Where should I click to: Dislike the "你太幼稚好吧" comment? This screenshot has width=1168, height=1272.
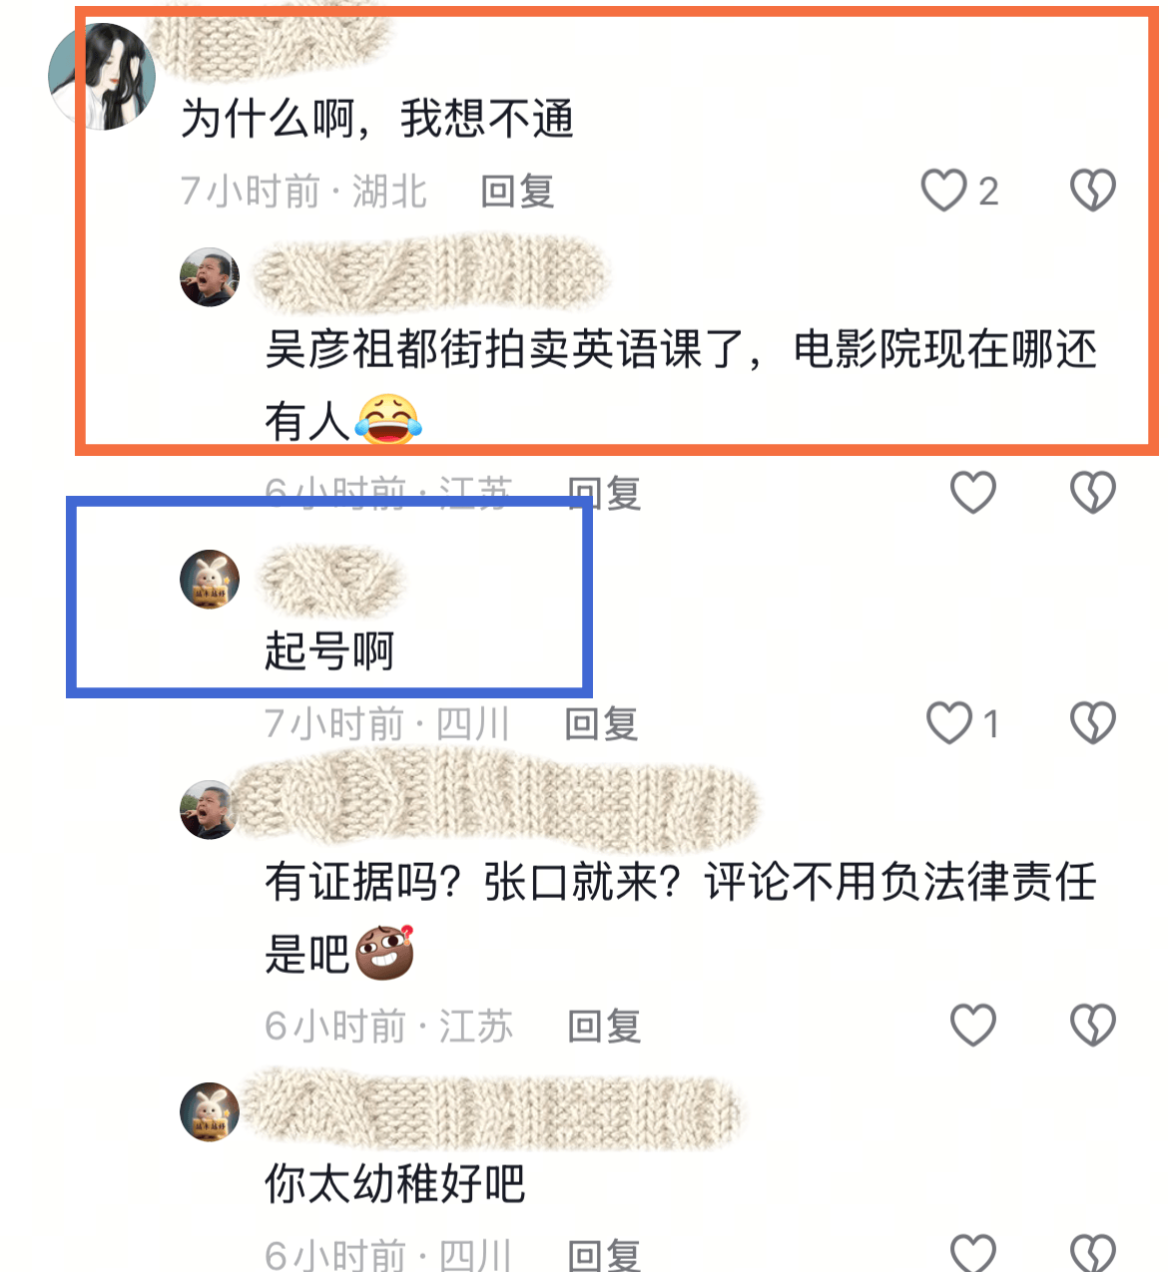[1092, 1254]
